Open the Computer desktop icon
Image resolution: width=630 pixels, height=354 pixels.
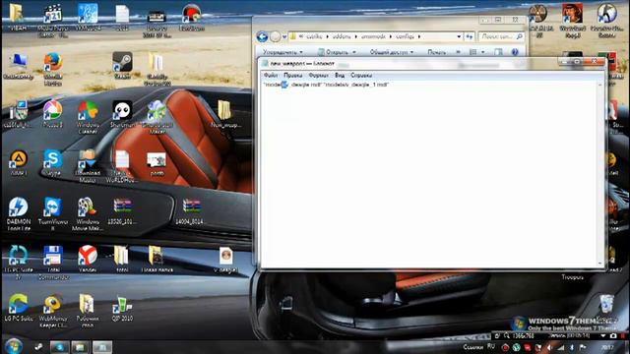coord(19,66)
